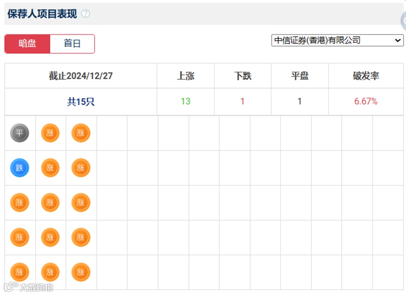Click the gray 平 status icon

click(x=19, y=133)
